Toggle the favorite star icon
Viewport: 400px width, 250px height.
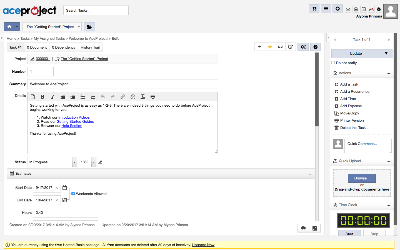[x=270, y=47]
